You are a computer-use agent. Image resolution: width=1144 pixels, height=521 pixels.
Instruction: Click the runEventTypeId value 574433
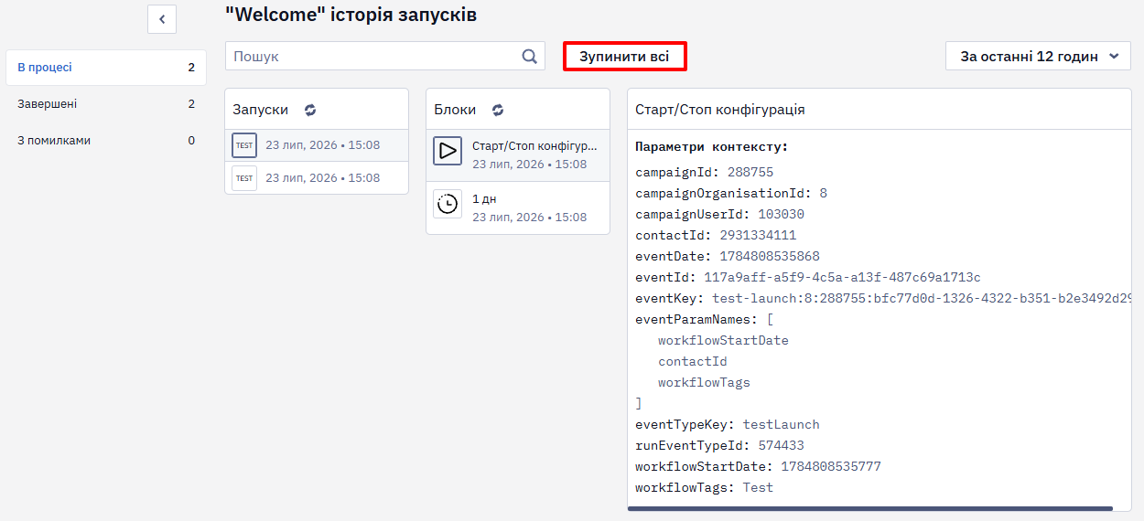pyautogui.click(x=781, y=445)
